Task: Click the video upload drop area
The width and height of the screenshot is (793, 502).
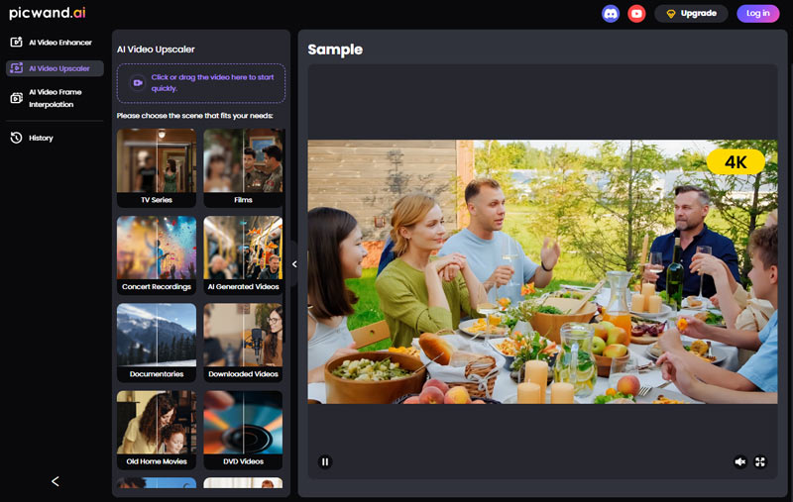Action: pyautogui.click(x=201, y=83)
